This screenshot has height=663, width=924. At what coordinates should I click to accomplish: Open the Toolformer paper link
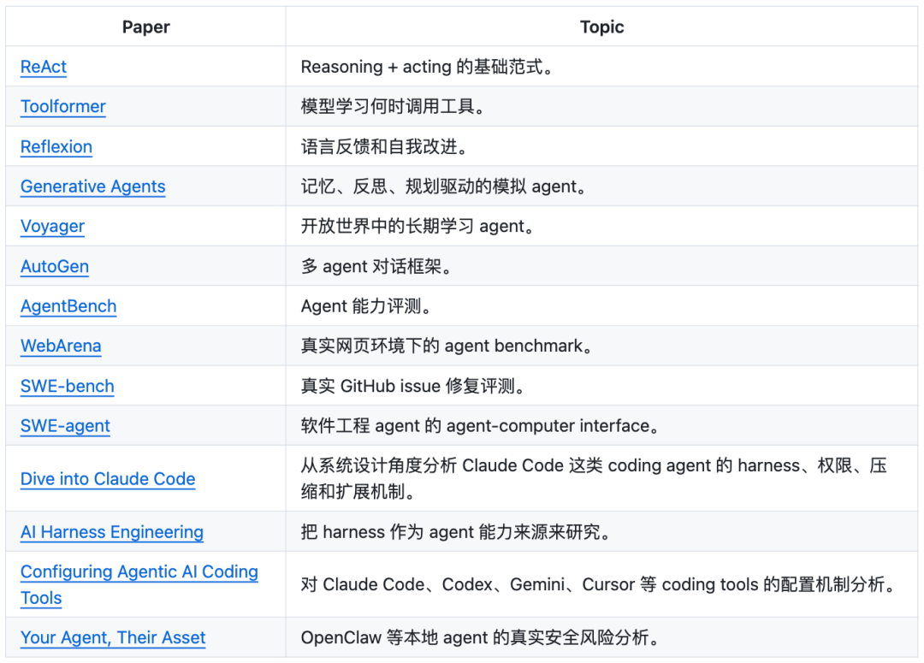(x=63, y=106)
